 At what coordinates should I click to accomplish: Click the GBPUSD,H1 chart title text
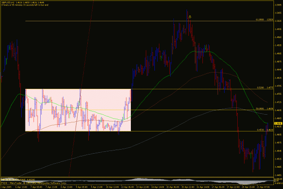coord(8,3)
